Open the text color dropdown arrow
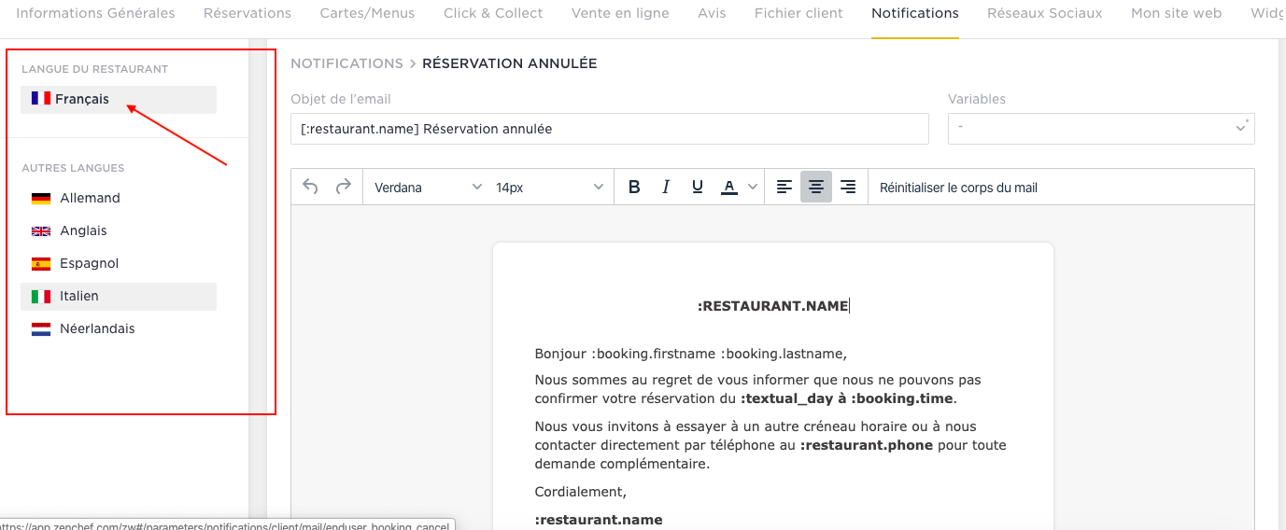This screenshot has width=1286, height=530. [x=753, y=187]
